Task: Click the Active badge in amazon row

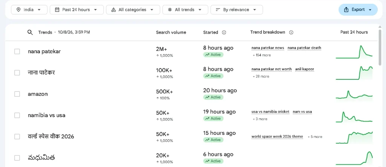Action: pos(213,97)
